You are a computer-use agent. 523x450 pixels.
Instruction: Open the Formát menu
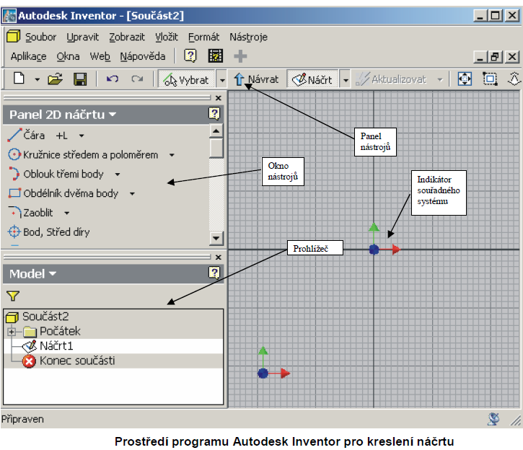(x=204, y=37)
